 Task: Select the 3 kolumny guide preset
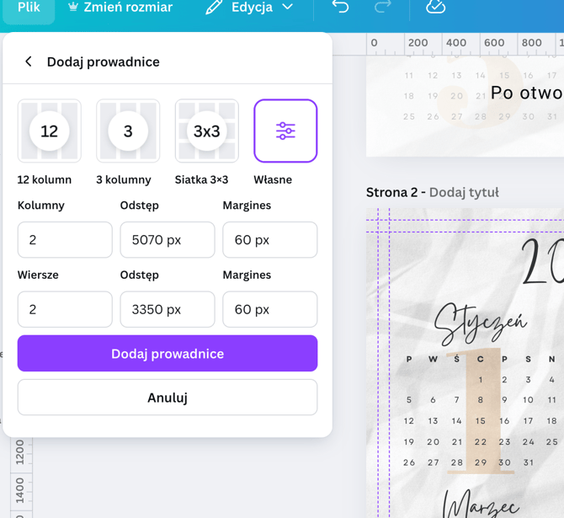click(x=128, y=131)
